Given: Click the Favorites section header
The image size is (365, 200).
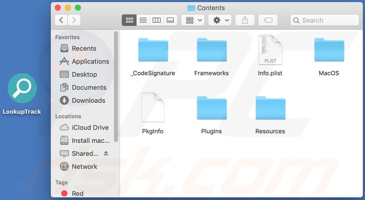Looking at the screenshot, I should [67, 37].
